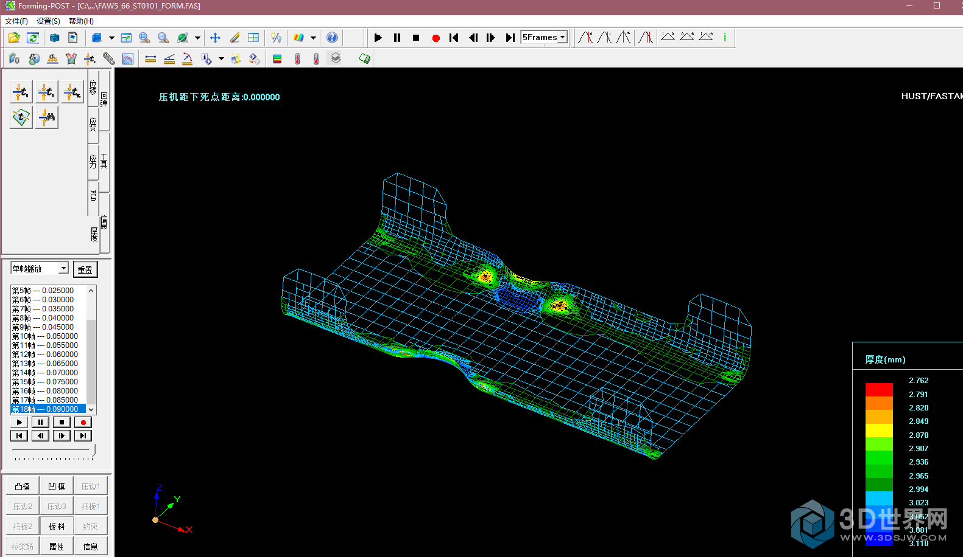Screen dimensions: 963x557
Task: Select frame row 第15帧 --- 0.075000
Action: coord(49,382)
